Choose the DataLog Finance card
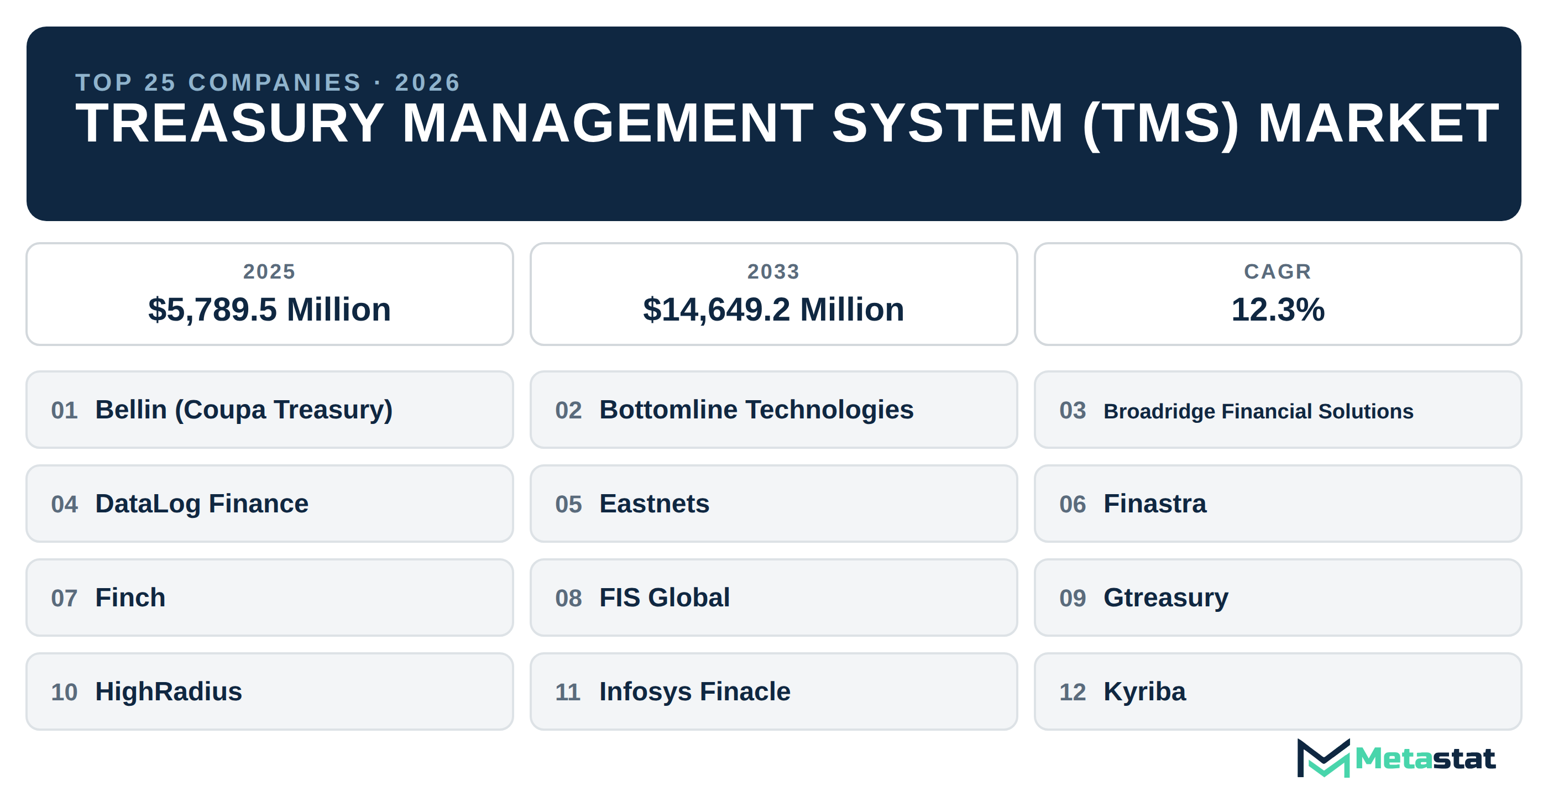The height and width of the screenshot is (807, 1548). [x=269, y=504]
